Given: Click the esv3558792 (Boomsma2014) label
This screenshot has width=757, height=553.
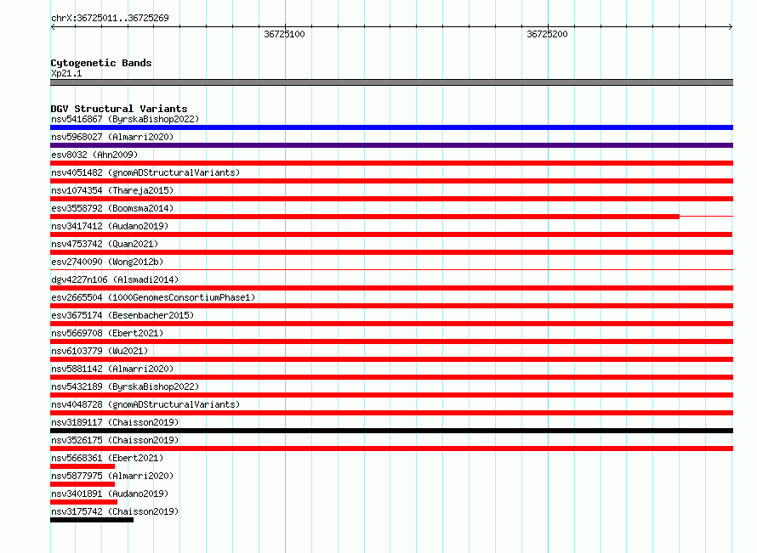Looking at the screenshot, I should coord(112,208).
